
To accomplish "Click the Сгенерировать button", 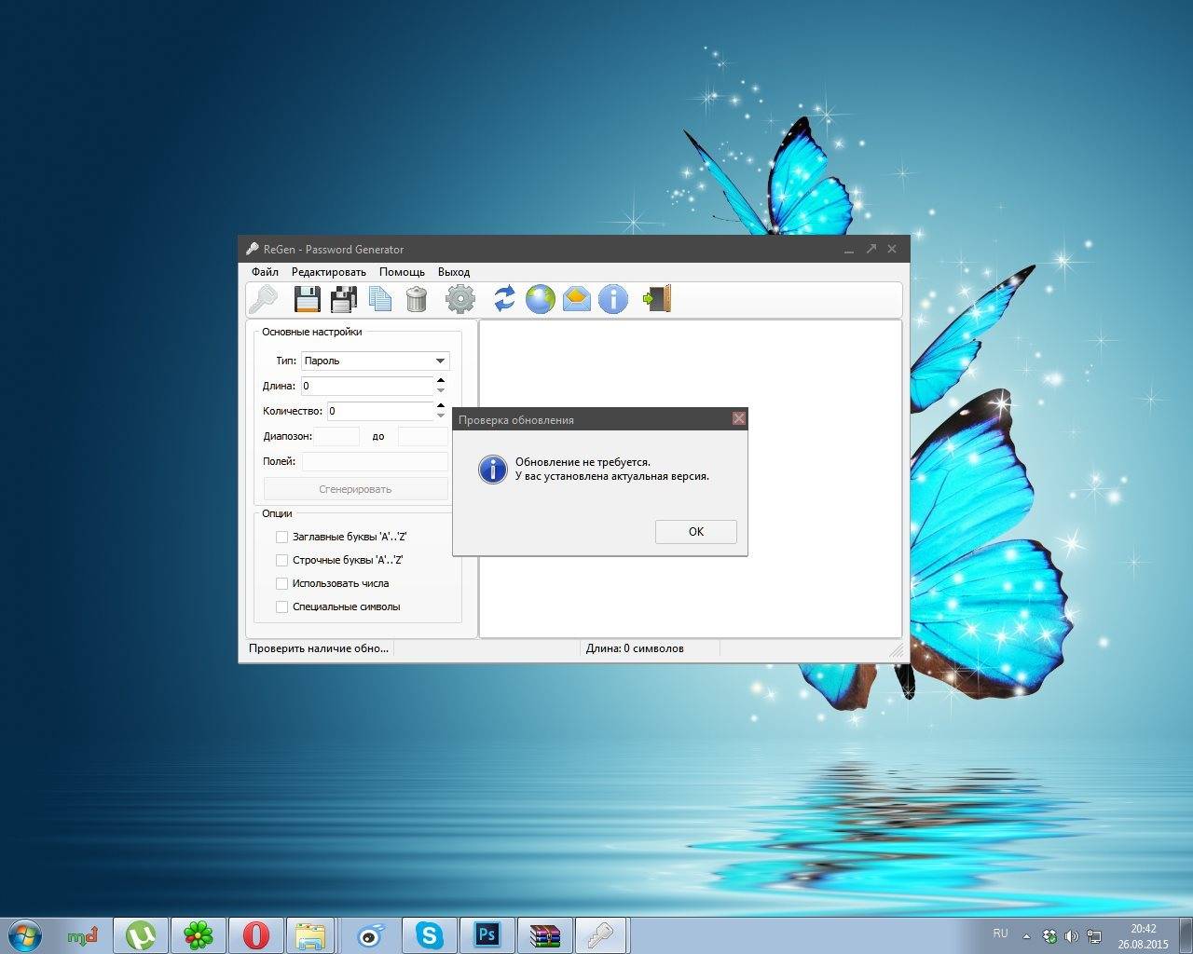I will (355, 489).
